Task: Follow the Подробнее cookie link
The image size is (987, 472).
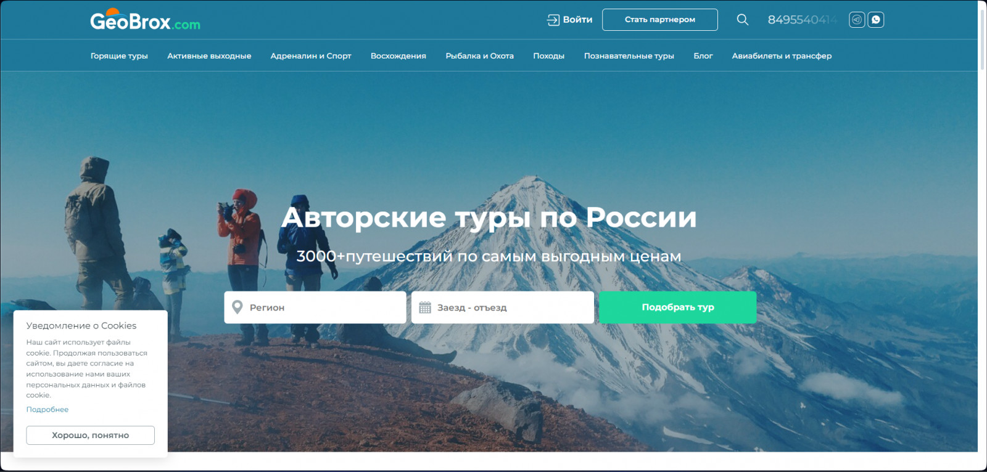Action: [47, 409]
